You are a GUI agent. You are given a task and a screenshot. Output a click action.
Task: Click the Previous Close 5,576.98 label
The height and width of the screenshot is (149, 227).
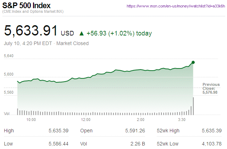coord(211,89)
